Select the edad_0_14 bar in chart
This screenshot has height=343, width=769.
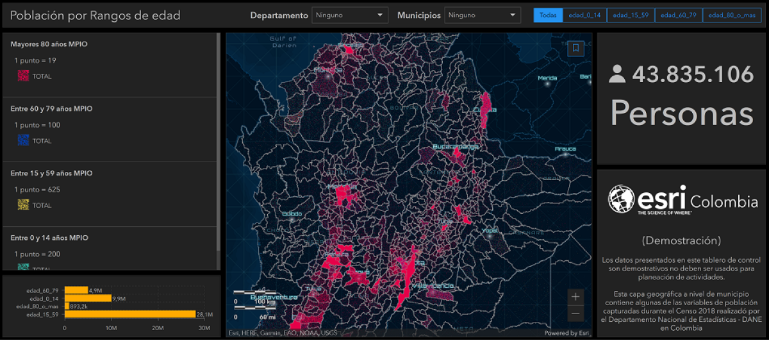87,298
